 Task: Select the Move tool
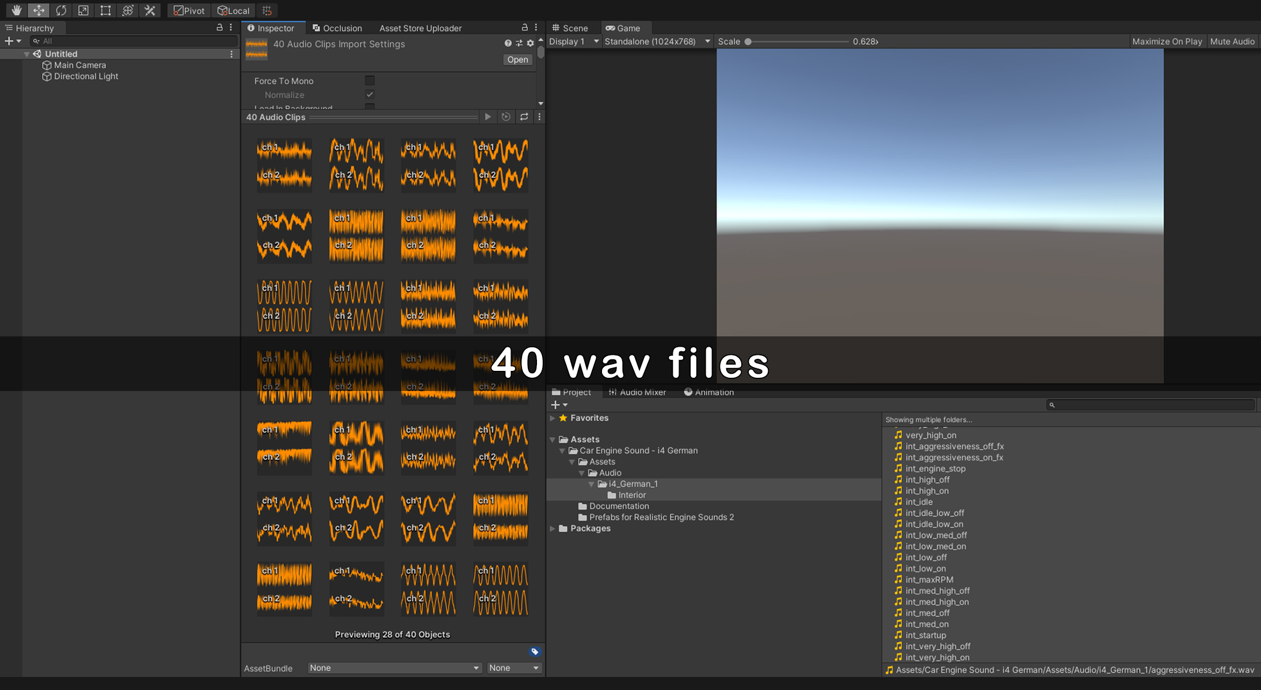coord(39,10)
